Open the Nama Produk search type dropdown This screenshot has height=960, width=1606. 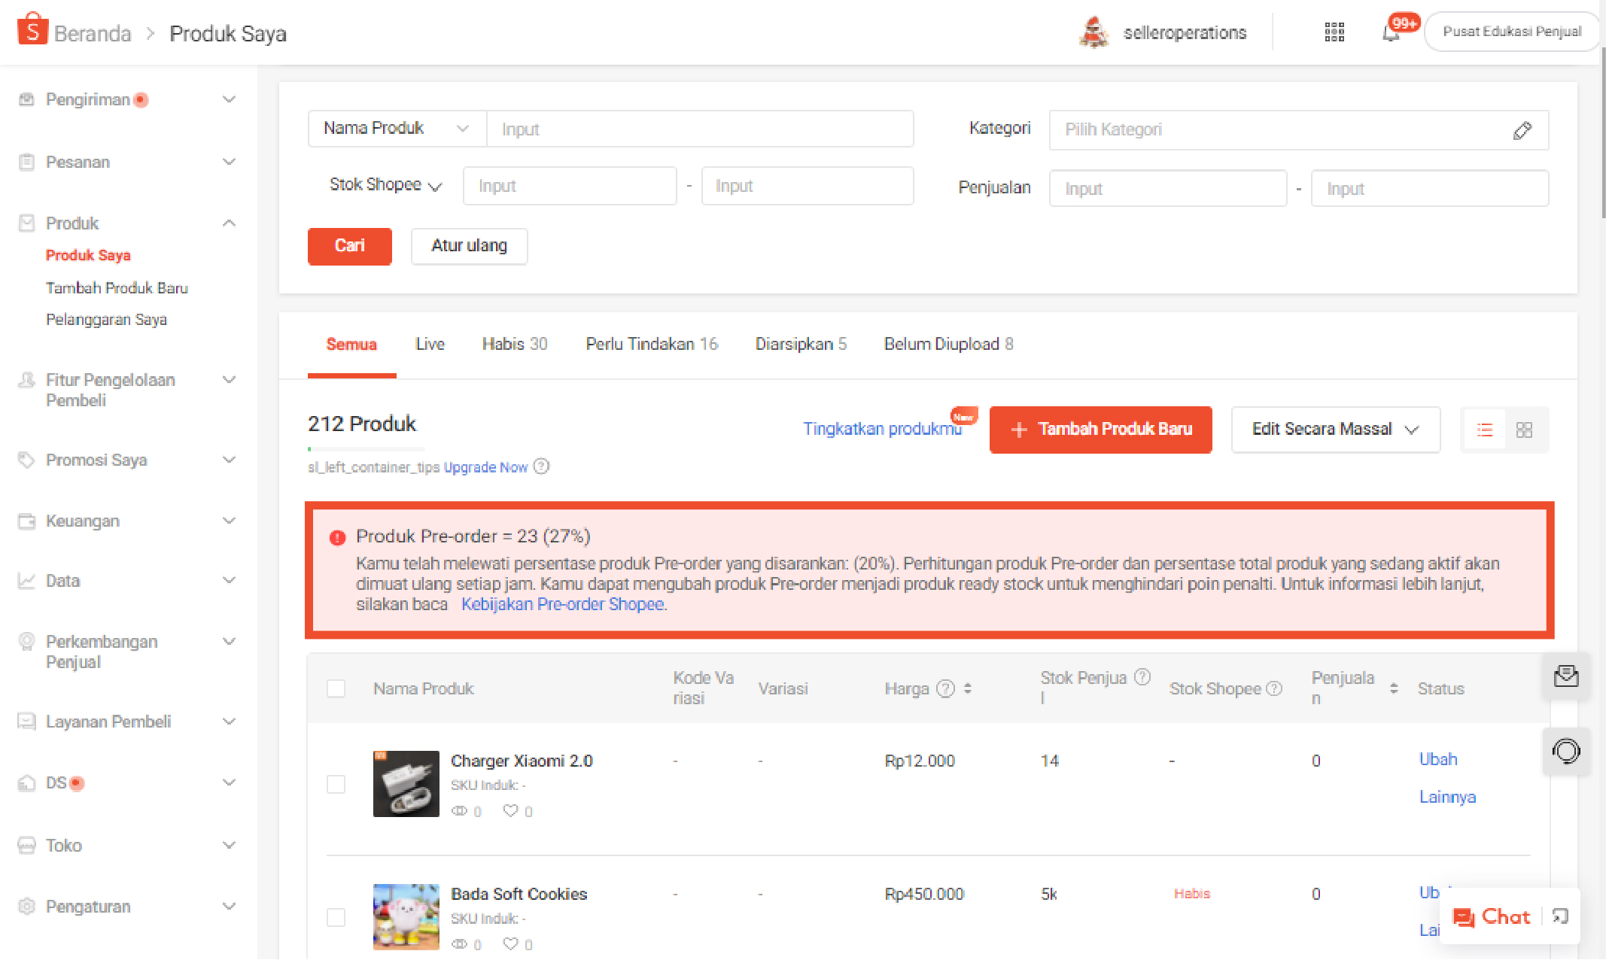[397, 129]
